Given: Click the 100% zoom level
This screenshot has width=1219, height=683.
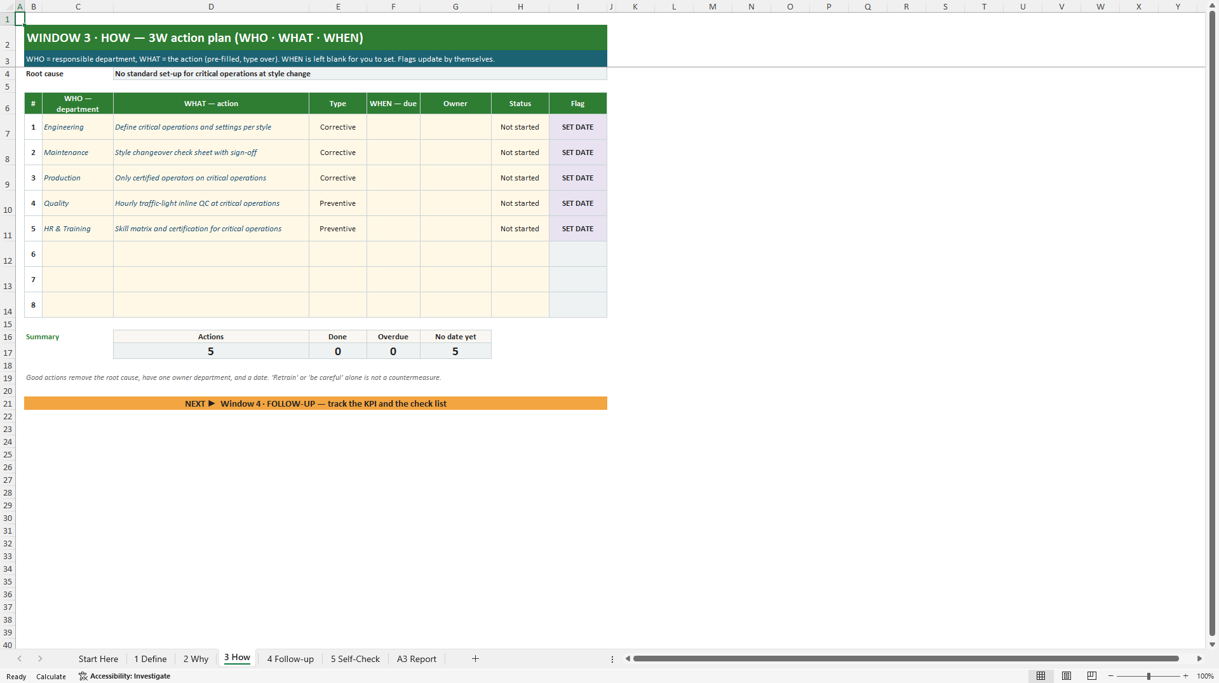Looking at the screenshot, I should pyautogui.click(x=1205, y=676).
